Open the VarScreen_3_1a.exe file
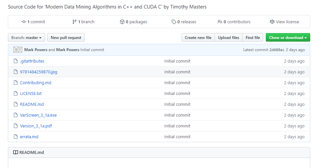326x168 pixels. [x=38, y=115]
